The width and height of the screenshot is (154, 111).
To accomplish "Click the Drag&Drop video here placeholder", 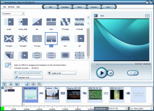I will (138, 94).
